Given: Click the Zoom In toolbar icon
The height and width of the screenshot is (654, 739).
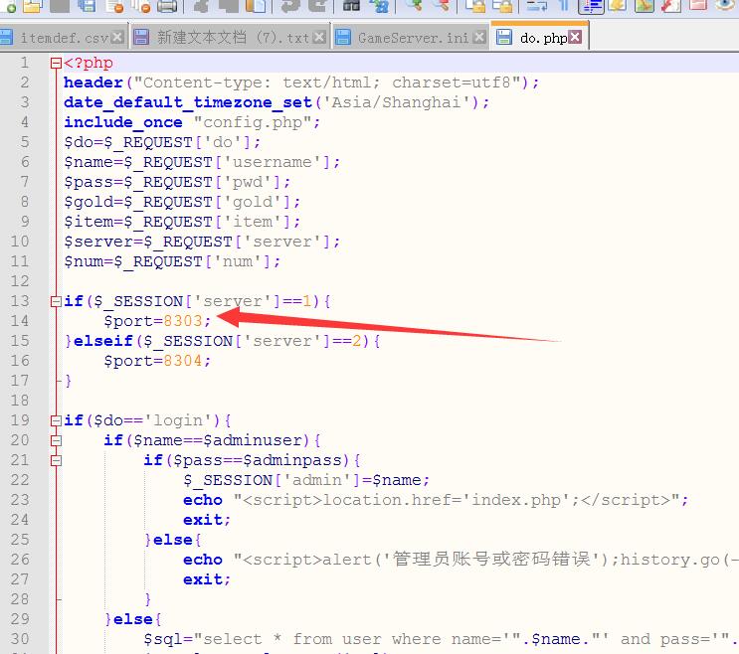Looking at the screenshot, I should click(x=415, y=6).
